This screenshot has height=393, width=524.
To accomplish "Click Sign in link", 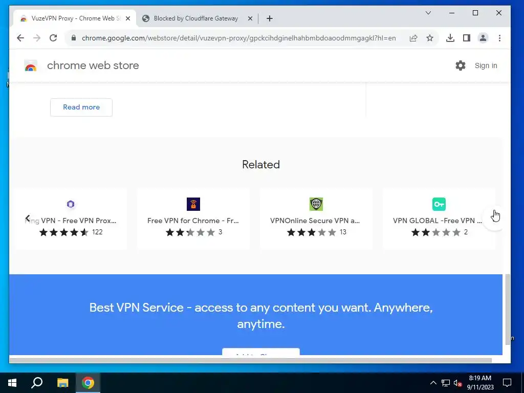I will (486, 65).
